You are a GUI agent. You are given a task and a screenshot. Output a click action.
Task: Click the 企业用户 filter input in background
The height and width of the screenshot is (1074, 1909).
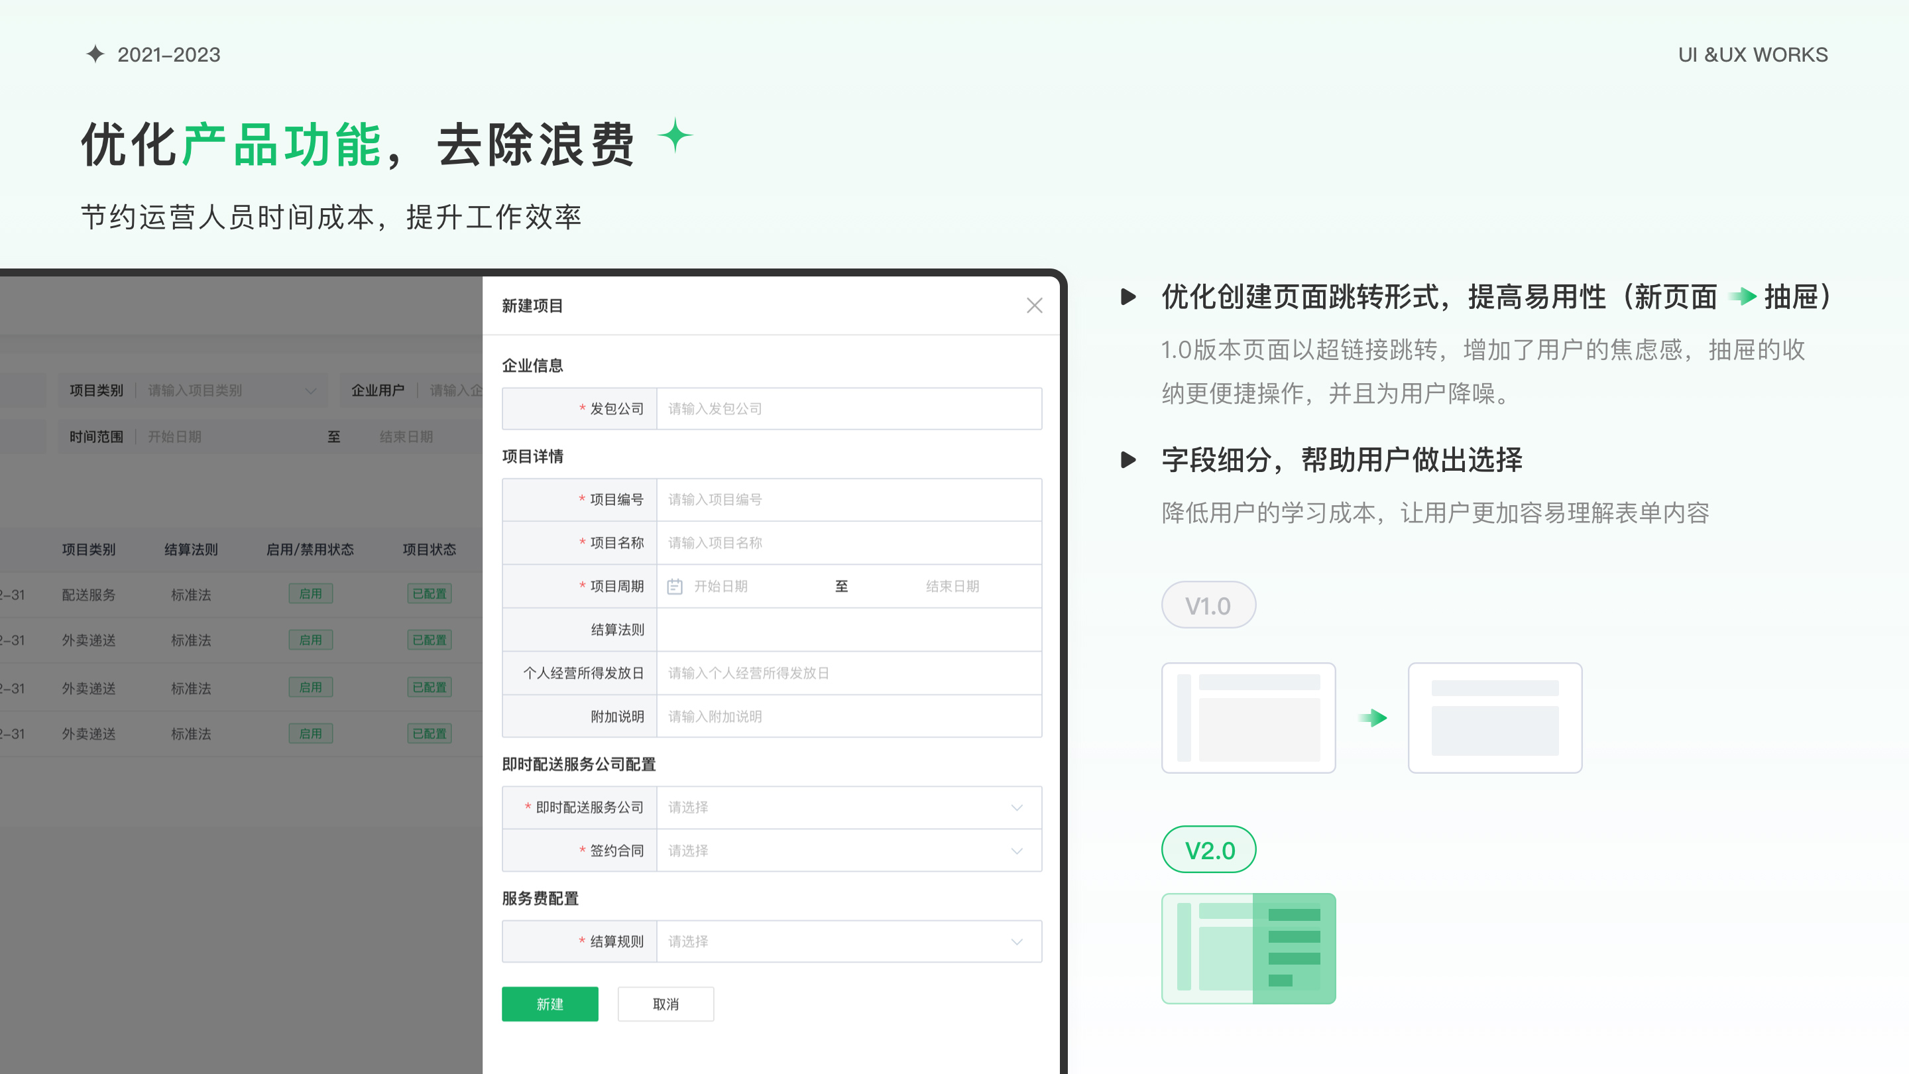click(411, 390)
